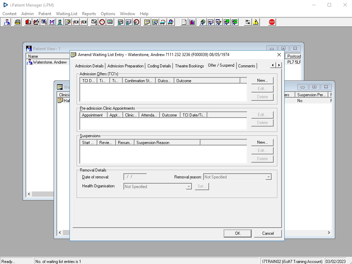Click the opposing arrows toolbar icon
Screen dimensions: 352x264
click(248, 22)
